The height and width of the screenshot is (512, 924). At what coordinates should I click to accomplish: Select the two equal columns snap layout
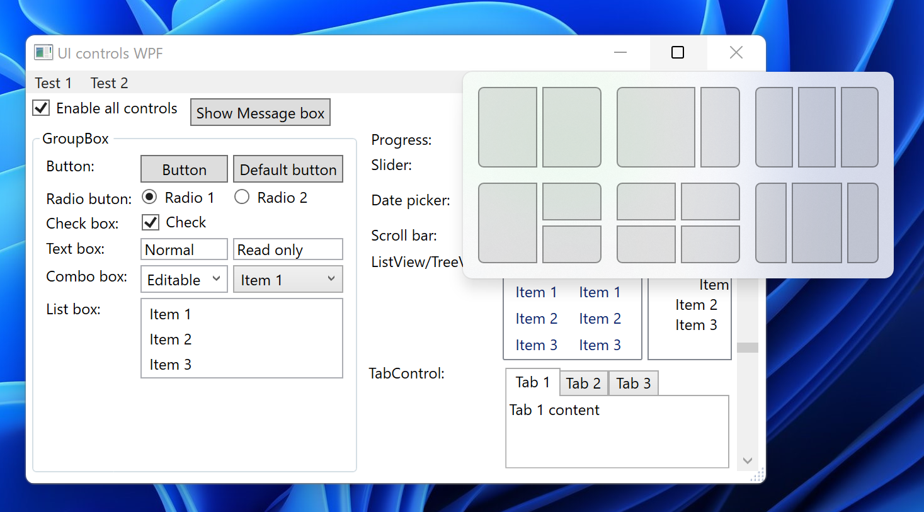click(539, 127)
